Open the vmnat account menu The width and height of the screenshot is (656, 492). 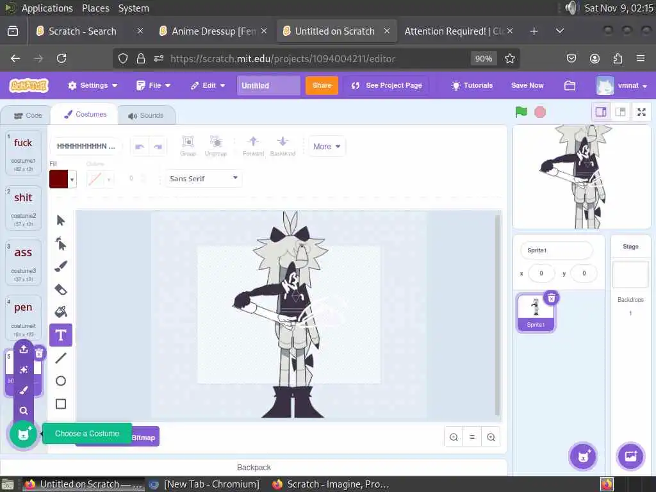pos(622,85)
